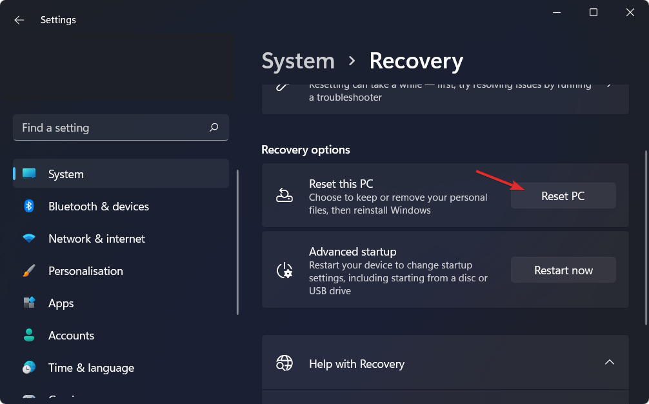Open System from the breadcrumb
The height and width of the screenshot is (404, 649).
click(x=297, y=61)
